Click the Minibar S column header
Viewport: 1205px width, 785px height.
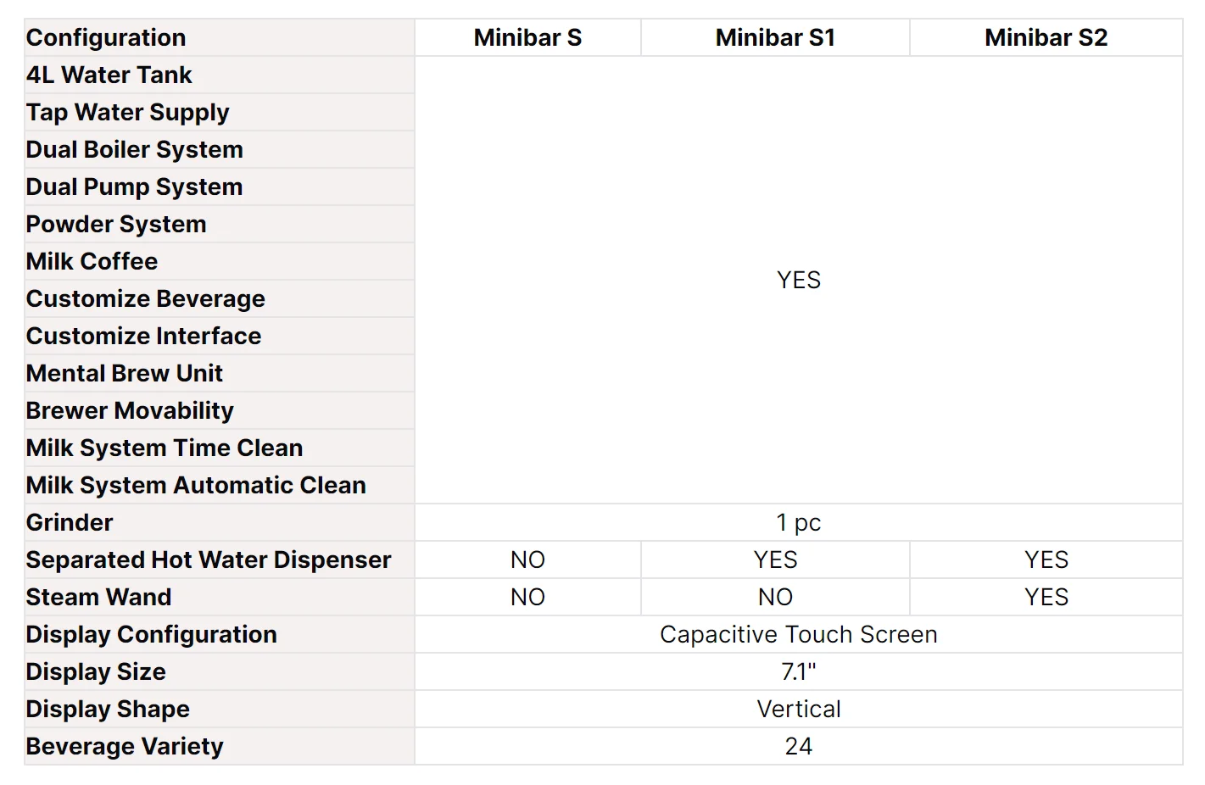click(x=527, y=38)
